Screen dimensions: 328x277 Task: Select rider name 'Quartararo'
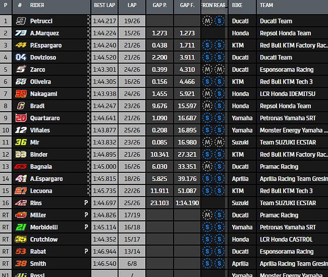pyautogui.click(x=45, y=118)
